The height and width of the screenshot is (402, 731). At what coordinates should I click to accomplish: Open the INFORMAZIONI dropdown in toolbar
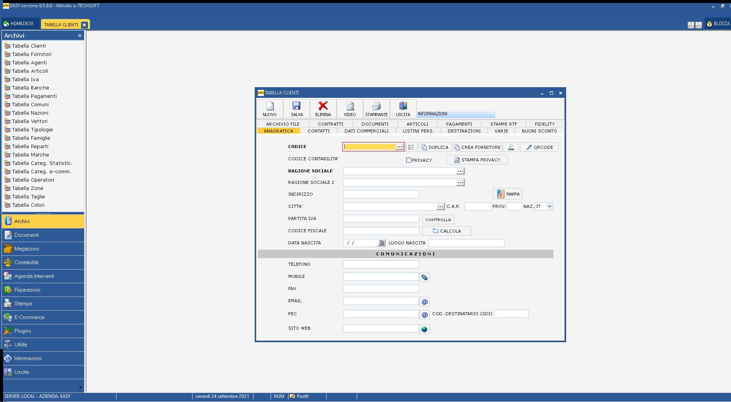click(492, 114)
